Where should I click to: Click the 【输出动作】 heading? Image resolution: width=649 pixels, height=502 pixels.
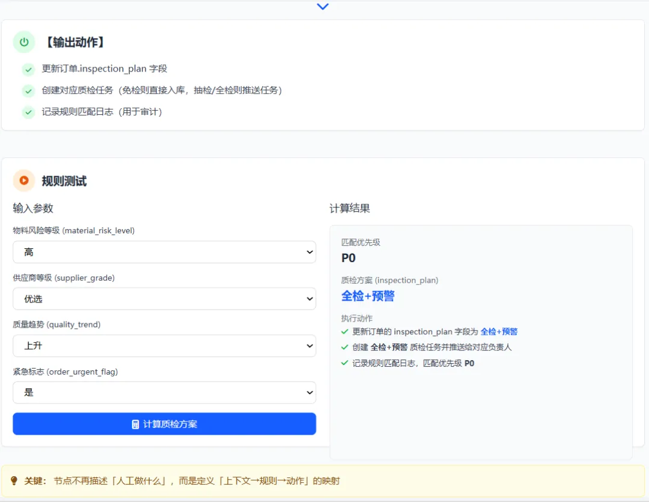75,42
